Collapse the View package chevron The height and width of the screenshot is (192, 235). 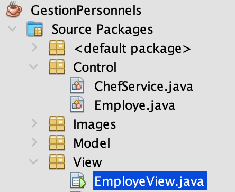[33, 161]
